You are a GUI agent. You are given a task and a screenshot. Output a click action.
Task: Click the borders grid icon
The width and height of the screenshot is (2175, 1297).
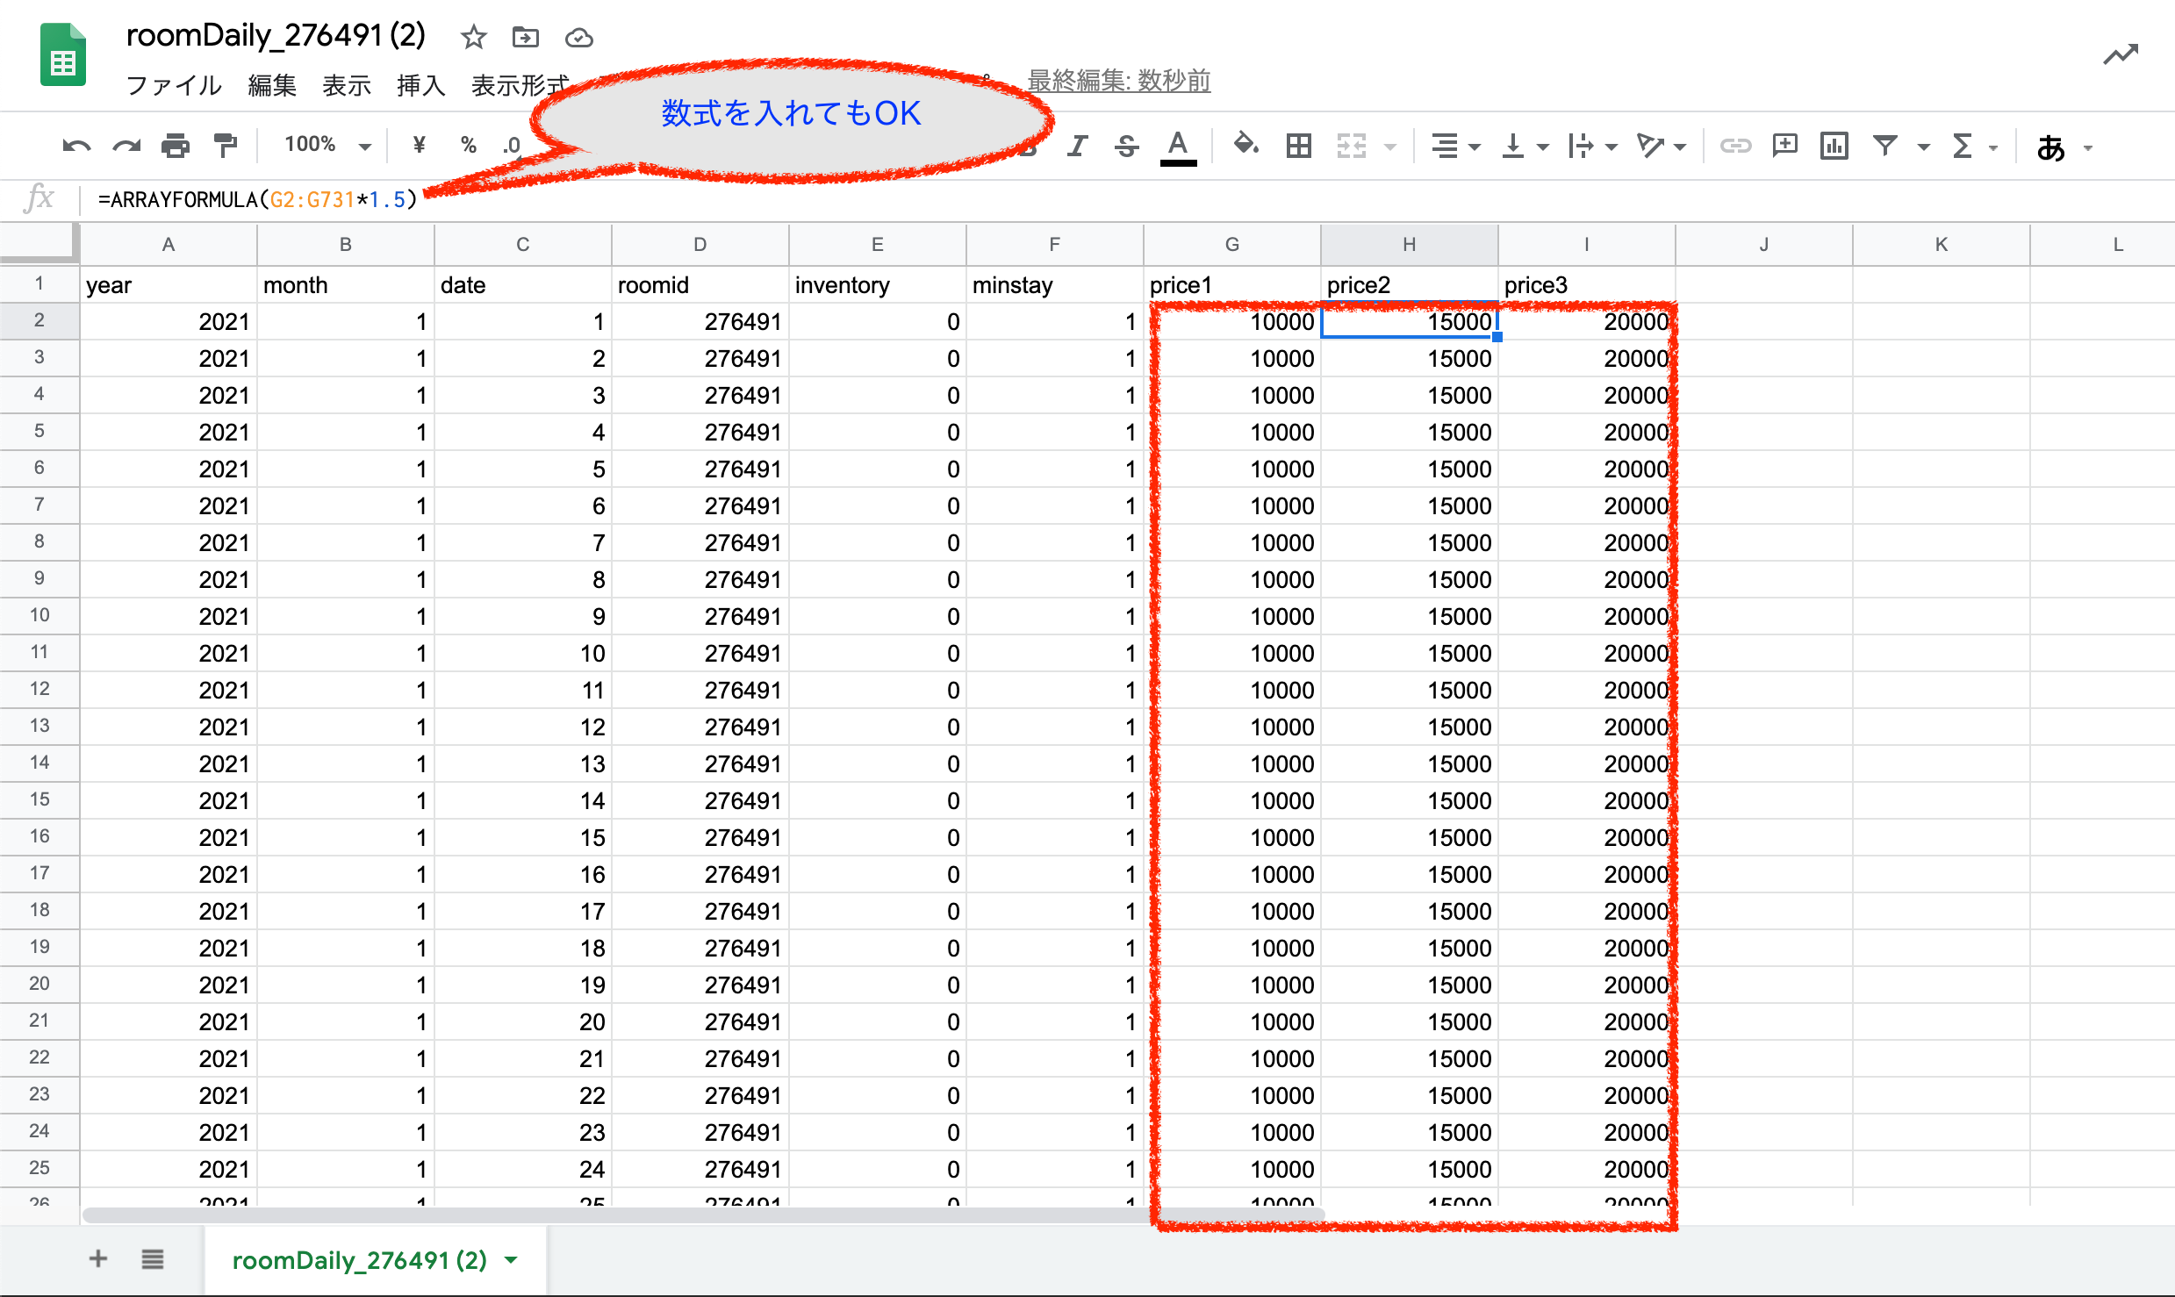[x=1298, y=146]
